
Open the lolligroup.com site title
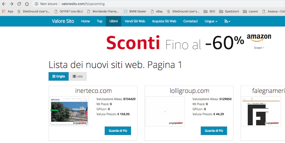tap(190, 91)
